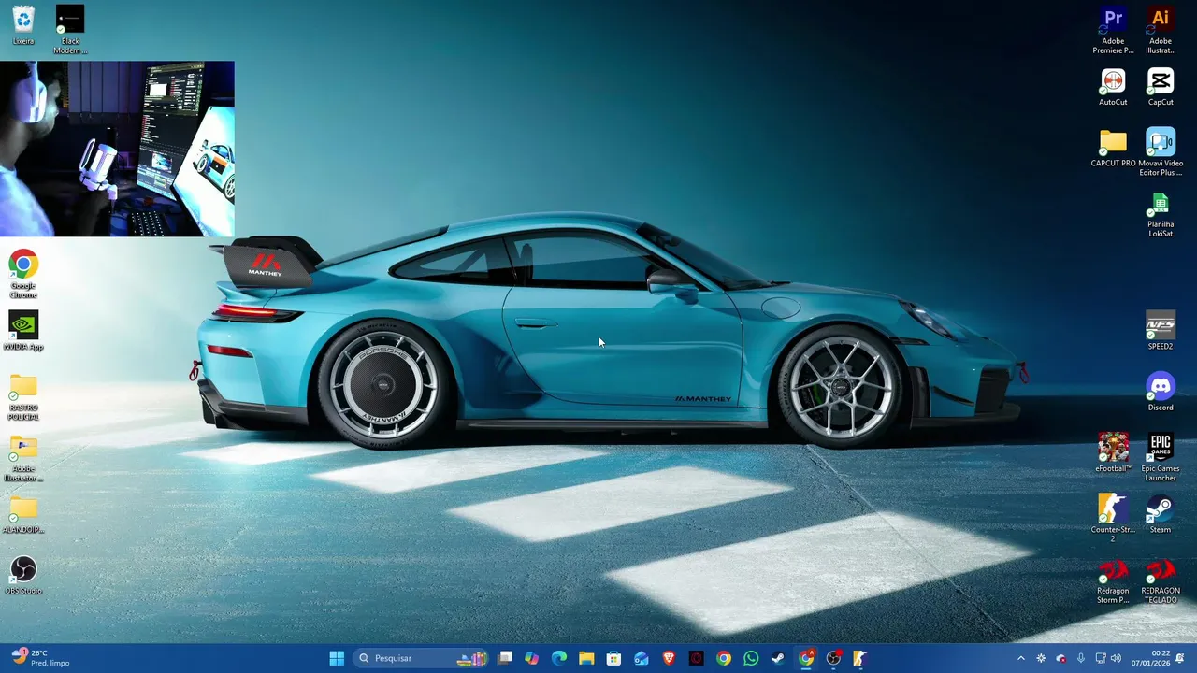The image size is (1197, 673).
Task: Switch to Counter-Strike in the taskbar
Action: coord(860,658)
